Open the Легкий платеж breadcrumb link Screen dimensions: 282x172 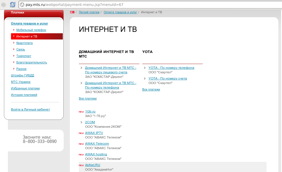pos(89,12)
